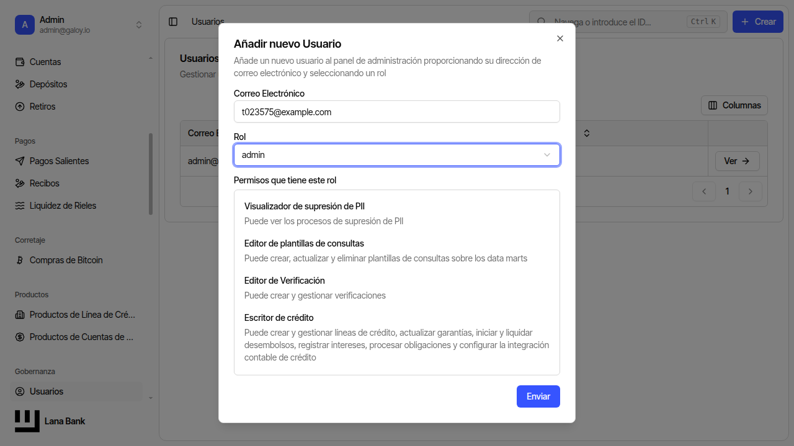Click the Productos de Cuentas icon
This screenshot has width=794, height=446.
(x=20, y=337)
